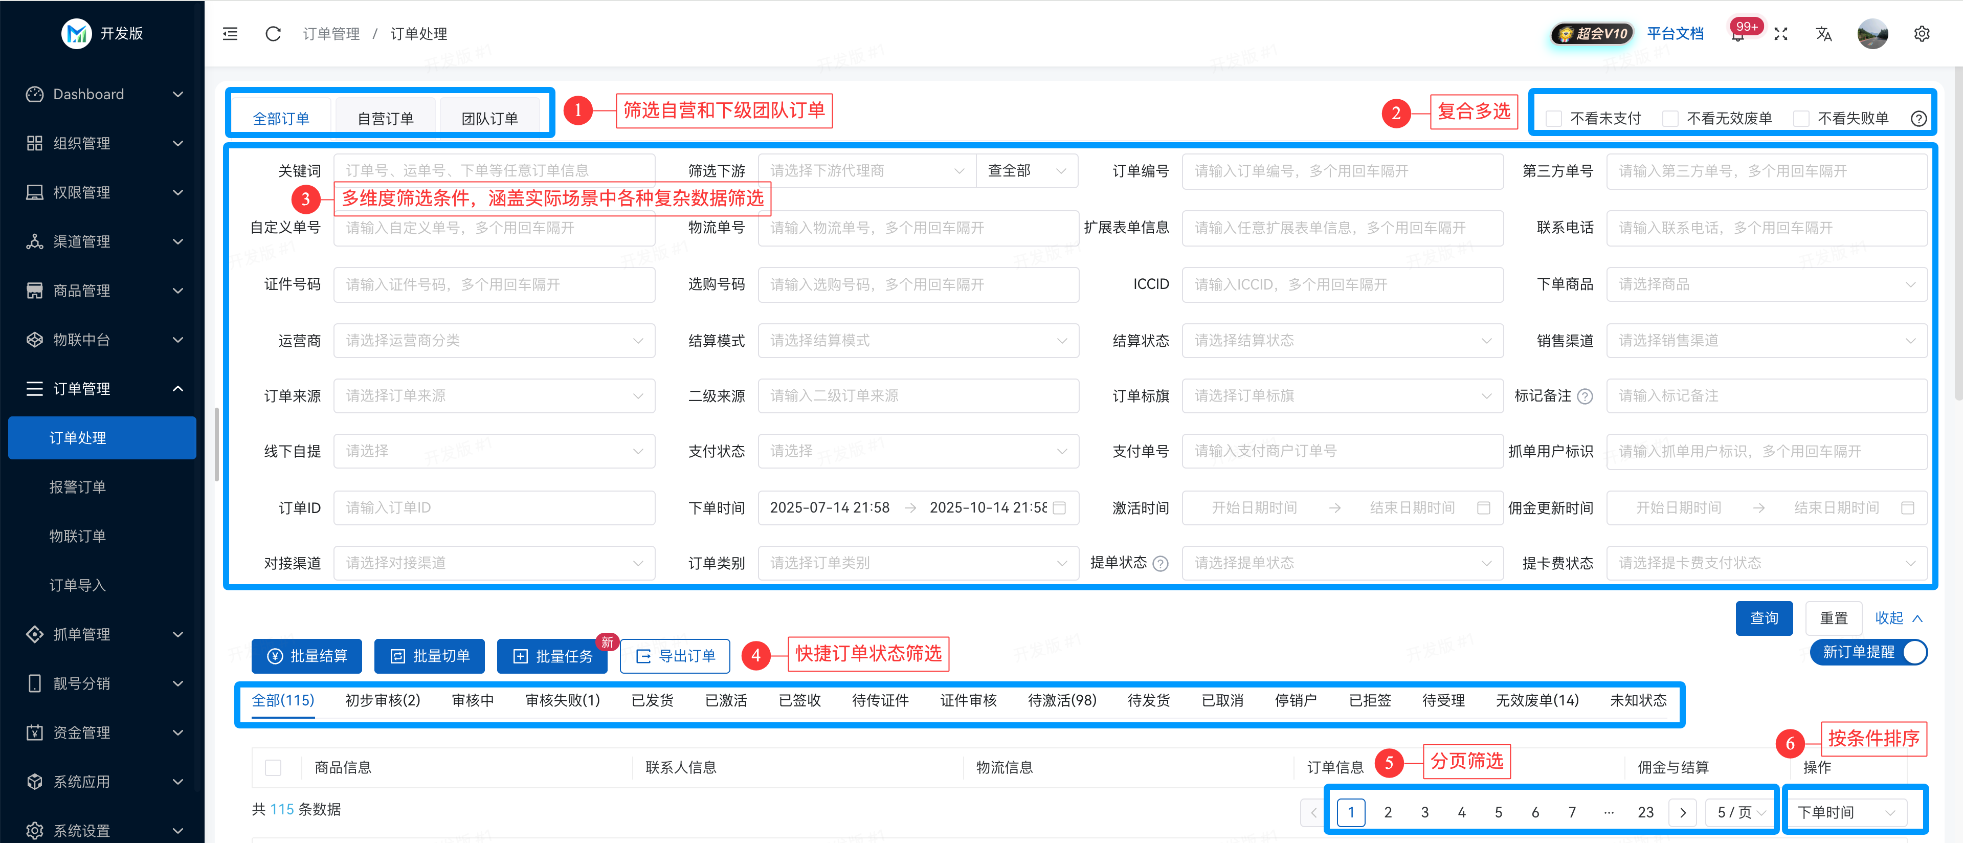This screenshot has width=1963, height=843.
Task: Click the 查询 search button
Action: [1764, 617]
